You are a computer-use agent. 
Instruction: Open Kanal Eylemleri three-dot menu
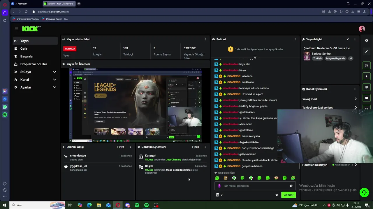(355, 89)
